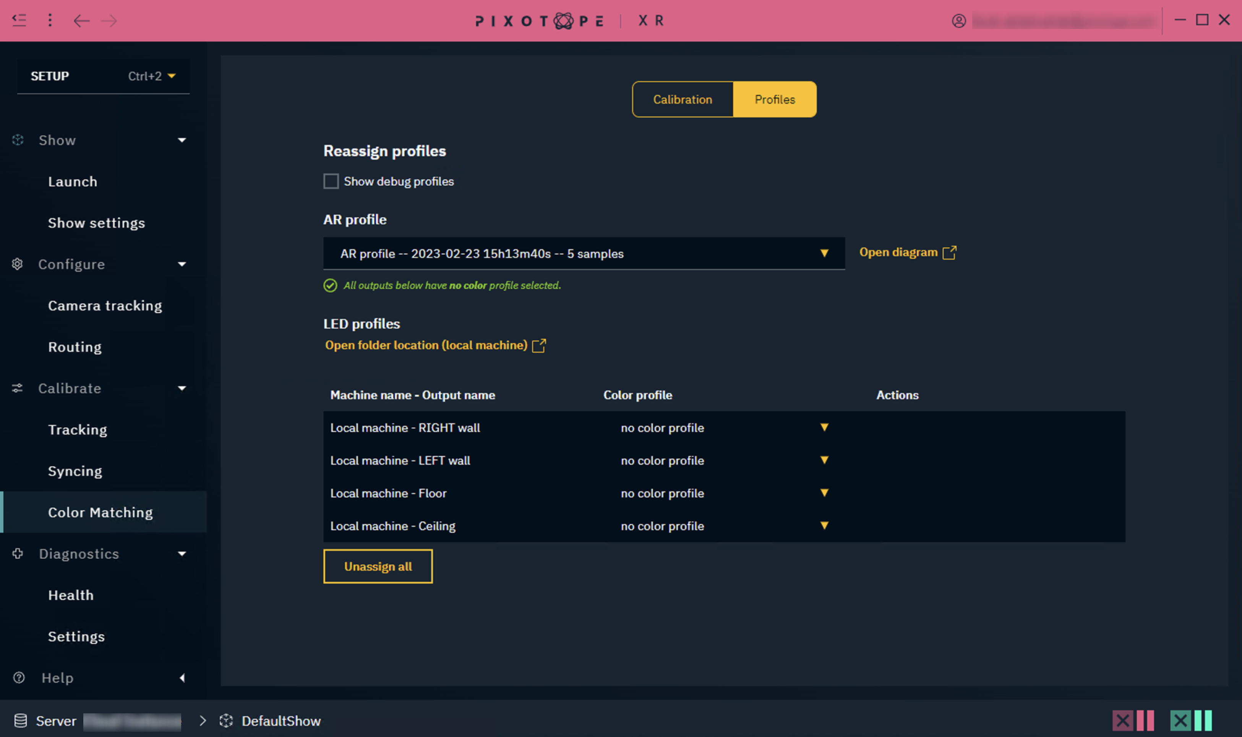Click the back navigation arrow

coord(81,21)
